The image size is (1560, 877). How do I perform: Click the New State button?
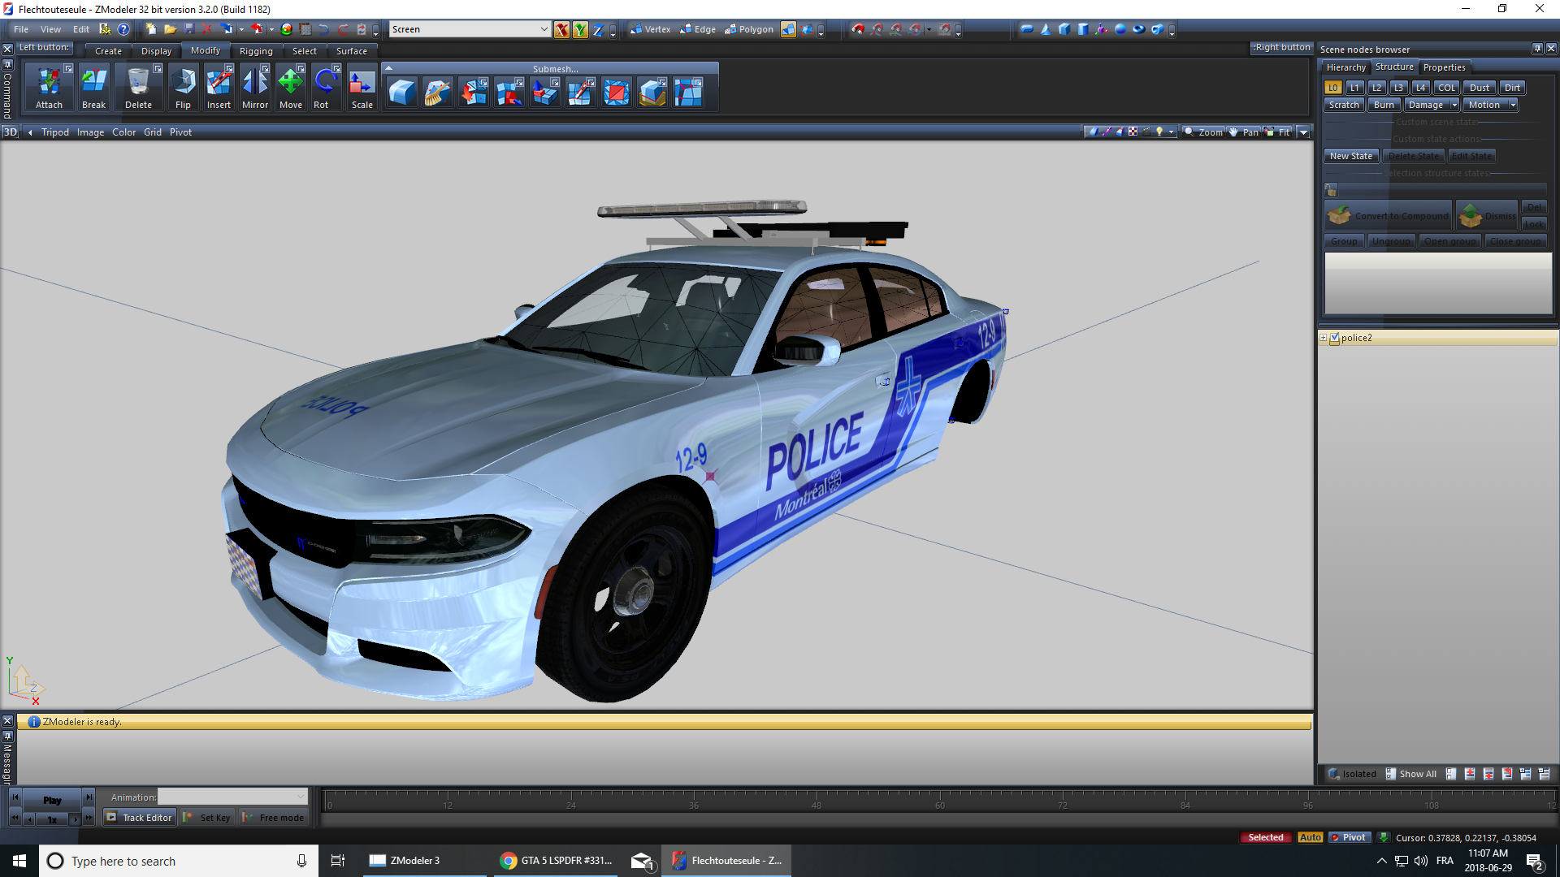[1350, 156]
